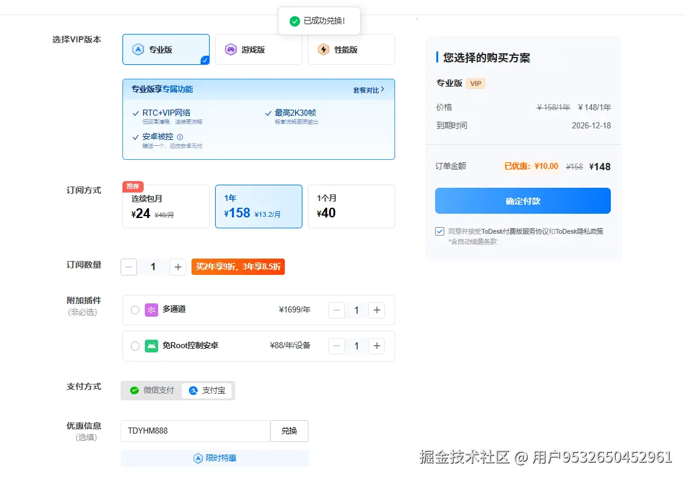This screenshot has height=479, width=686.
Task: Open the ToDesk隐私政策 link
Action: 579,231
